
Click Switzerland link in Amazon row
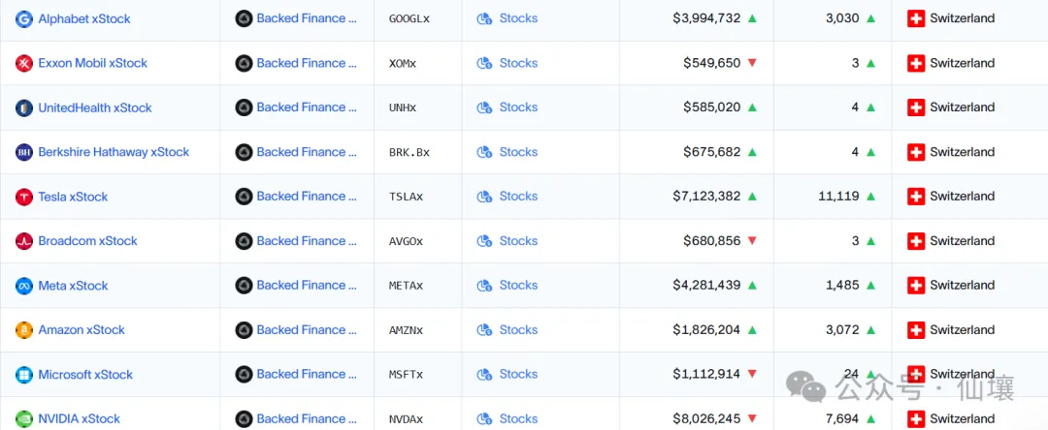[x=962, y=330]
